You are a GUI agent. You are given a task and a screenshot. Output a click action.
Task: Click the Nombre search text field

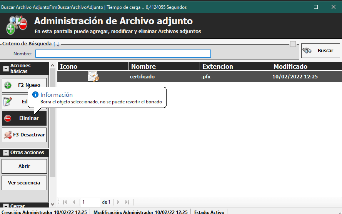point(123,53)
